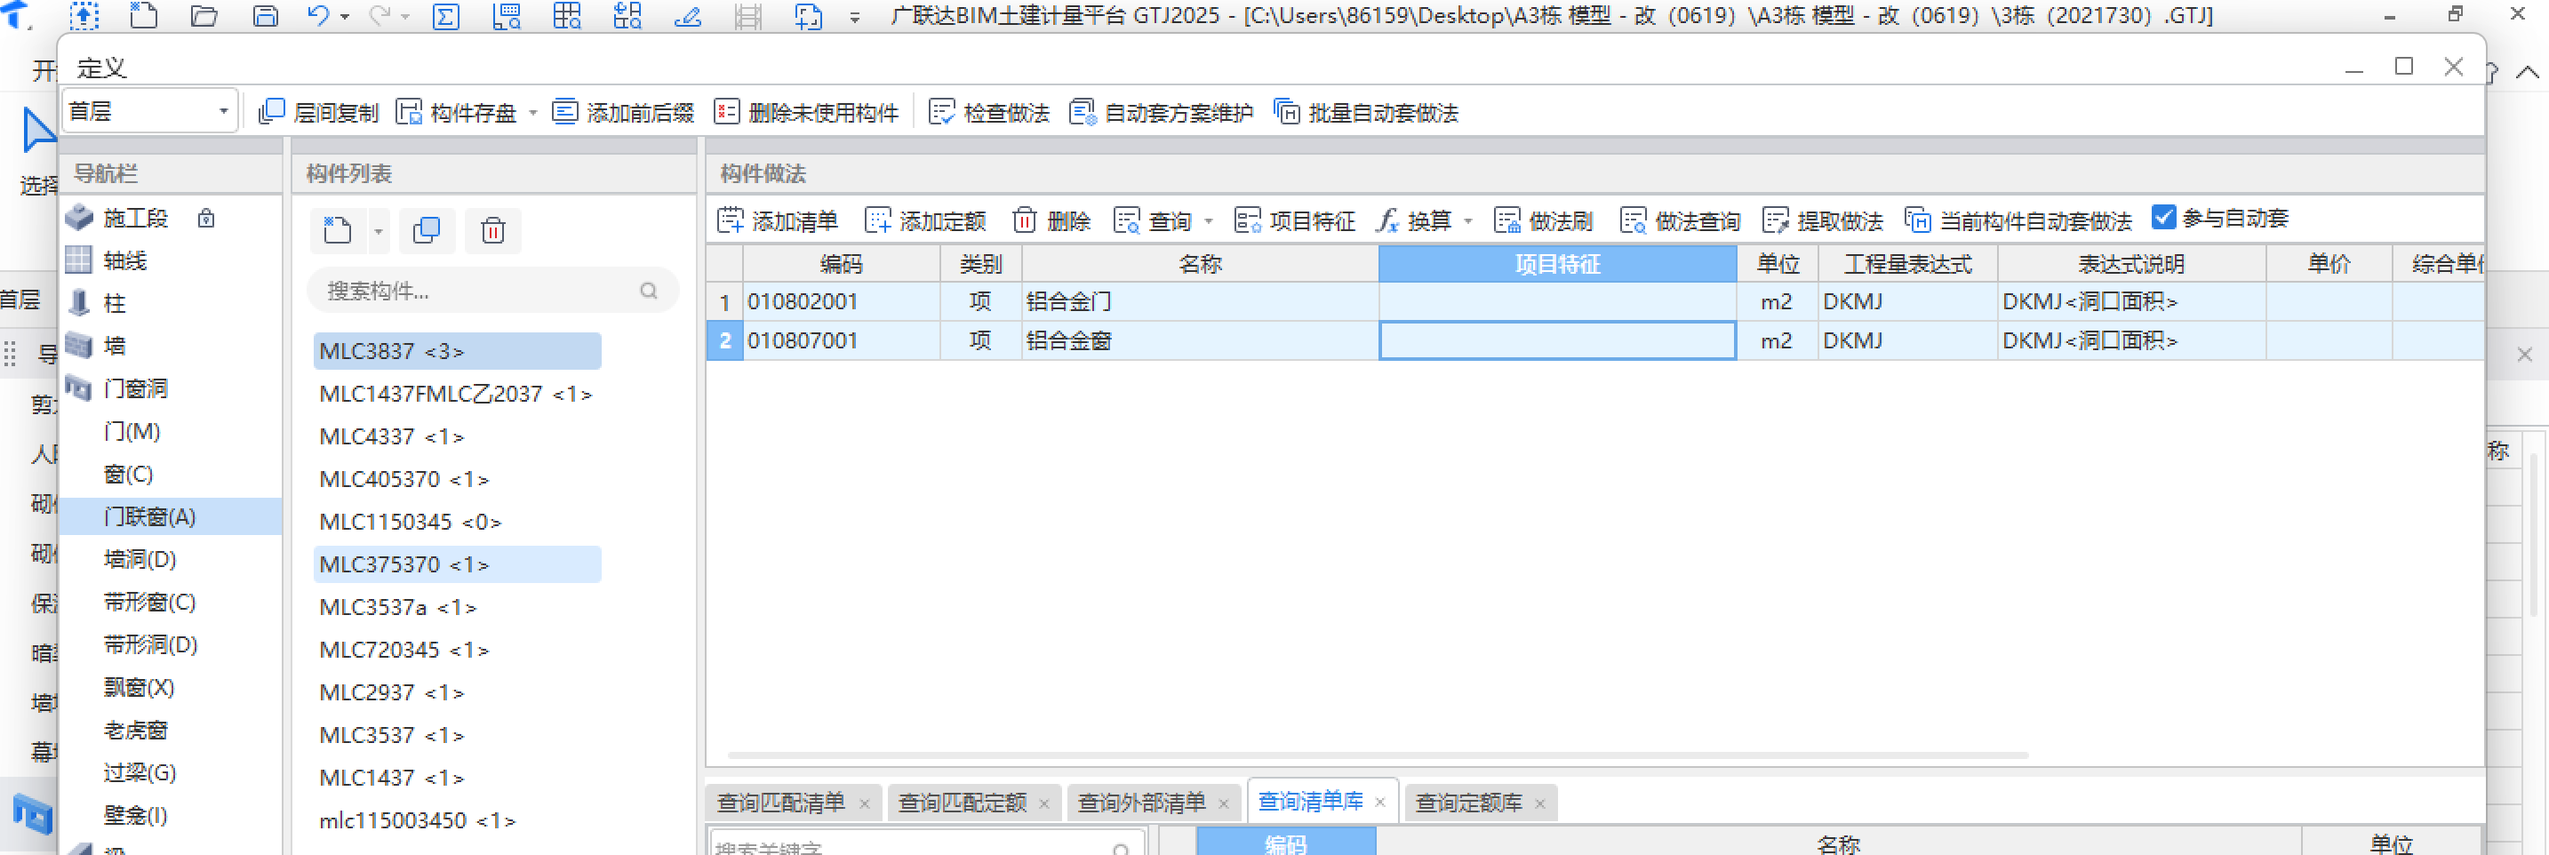Screen dimensions: 2549x855
Task: Click 做法刷 method brush button
Action: tap(1544, 220)
